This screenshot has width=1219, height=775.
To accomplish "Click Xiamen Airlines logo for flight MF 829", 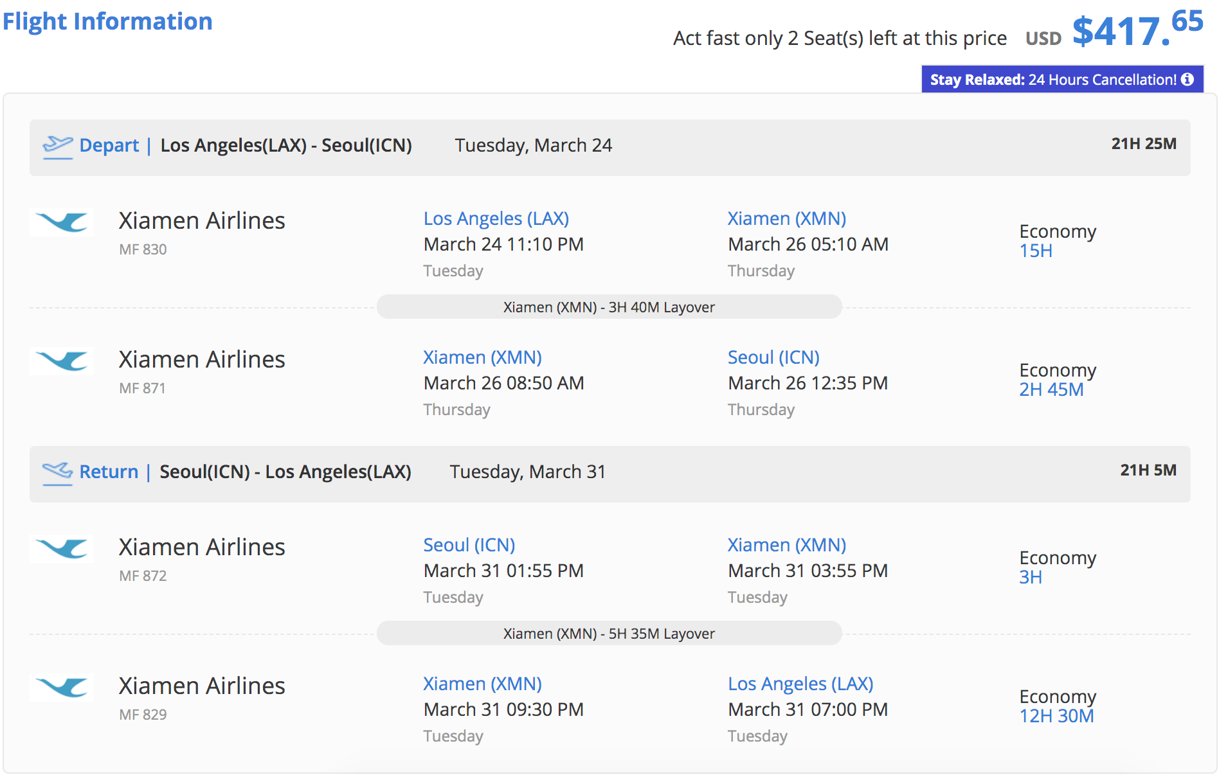I will click(62, 688).
